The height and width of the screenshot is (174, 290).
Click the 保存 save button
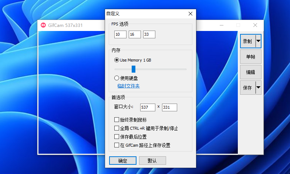tap(248, 88)
